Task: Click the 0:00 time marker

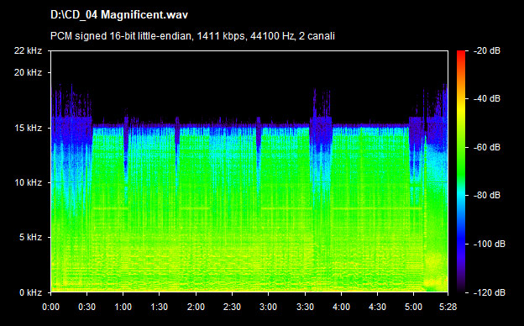Action: point(50,307)
